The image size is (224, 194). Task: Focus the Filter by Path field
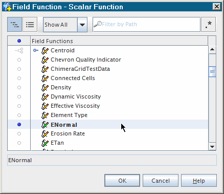pyautogui.click(x=146, y=25)
